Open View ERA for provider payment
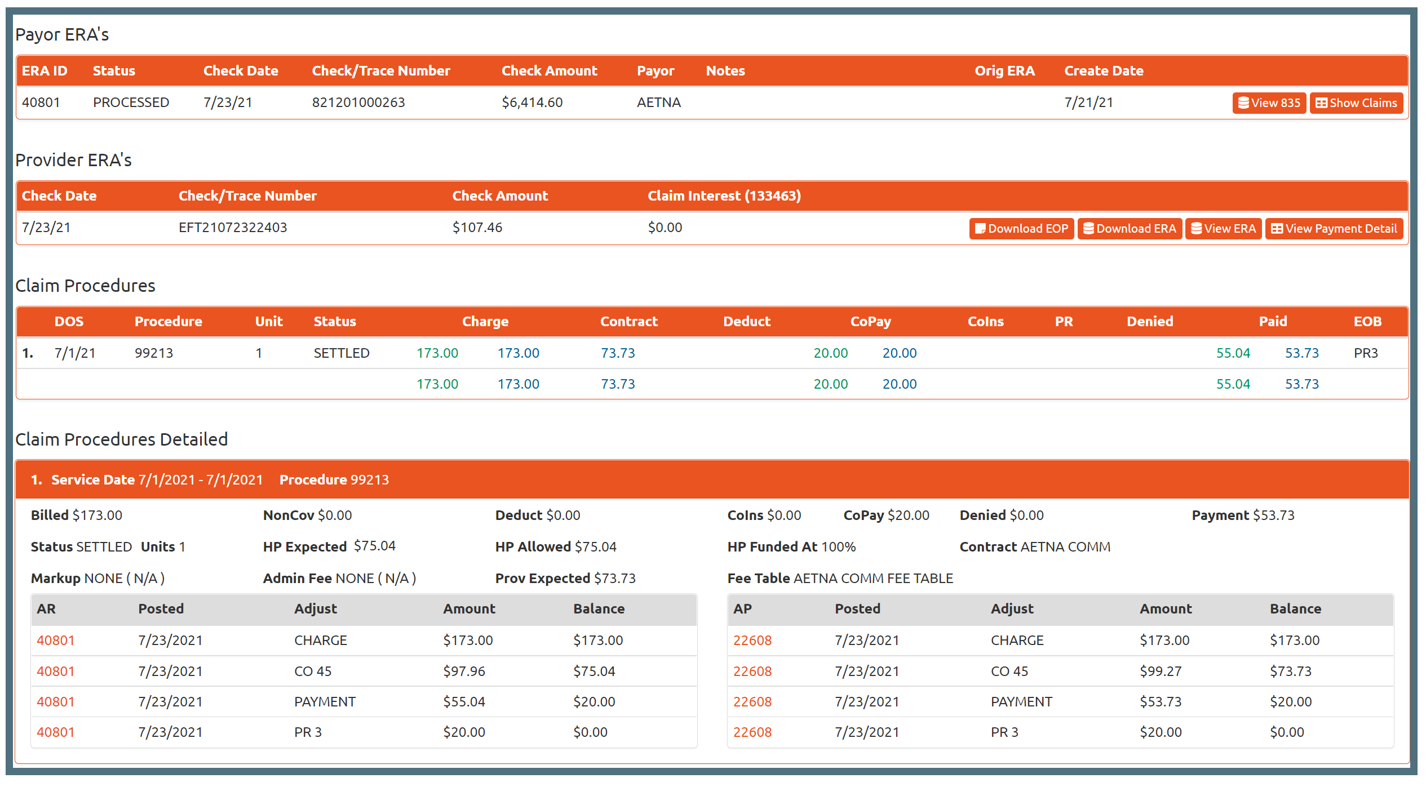 [1223, 229]
